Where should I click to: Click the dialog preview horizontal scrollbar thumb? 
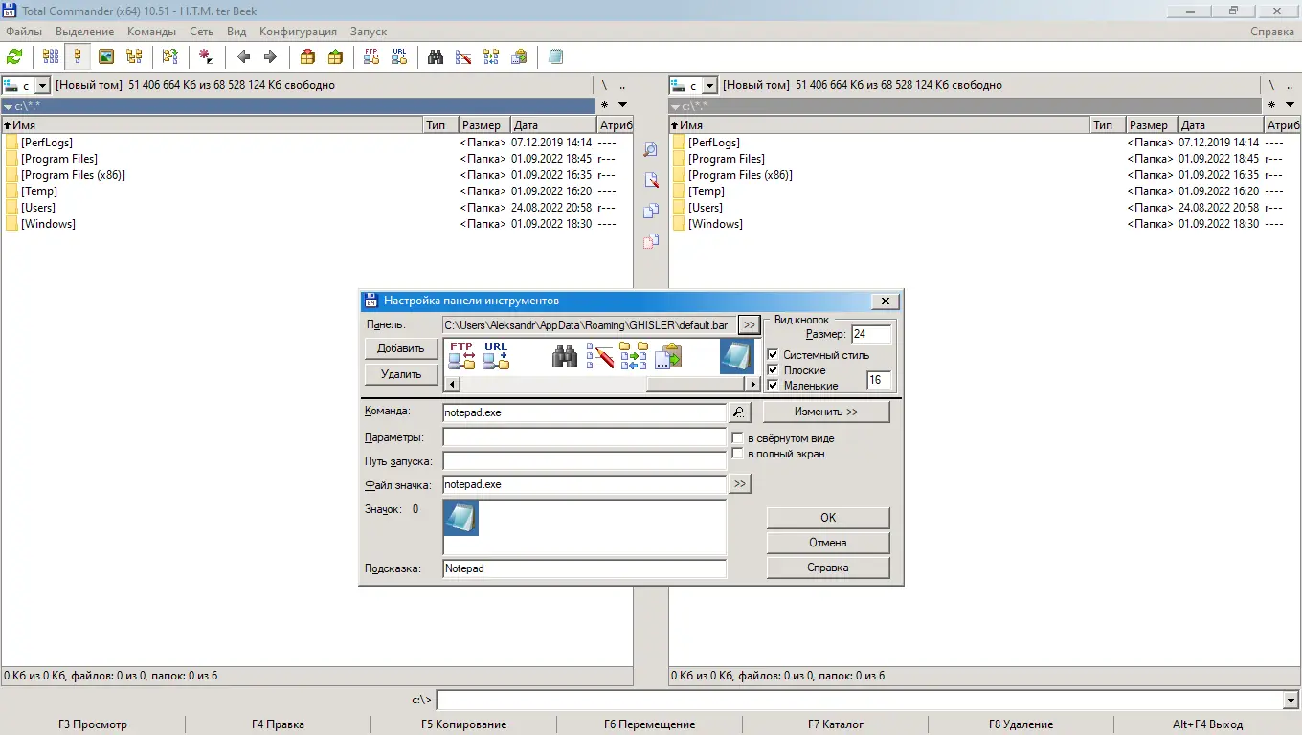pyautogui.click(x=696, y=384)
